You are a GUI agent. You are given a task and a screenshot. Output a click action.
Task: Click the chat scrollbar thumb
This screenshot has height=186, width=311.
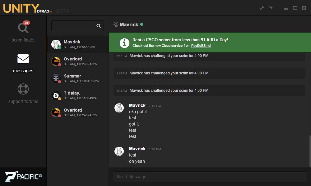click(310, 151)
